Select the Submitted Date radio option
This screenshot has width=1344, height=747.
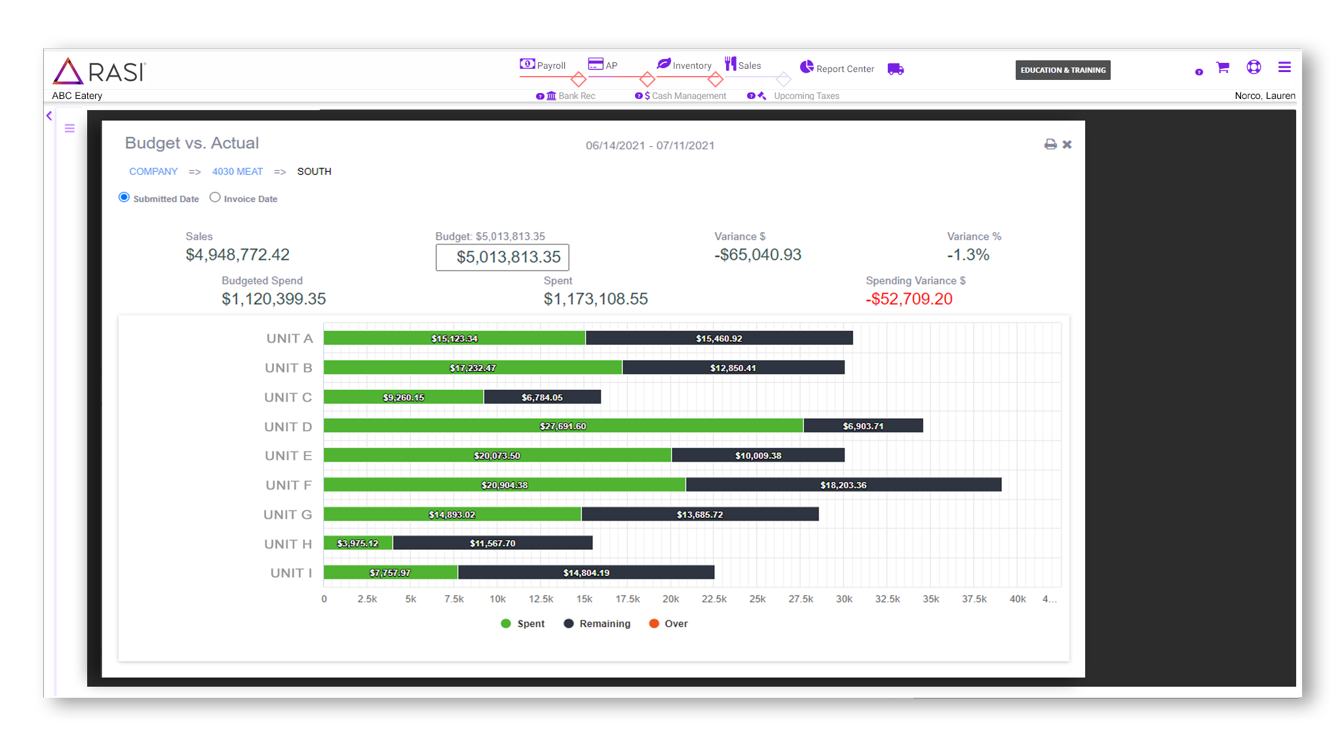[x=124, y=197]
